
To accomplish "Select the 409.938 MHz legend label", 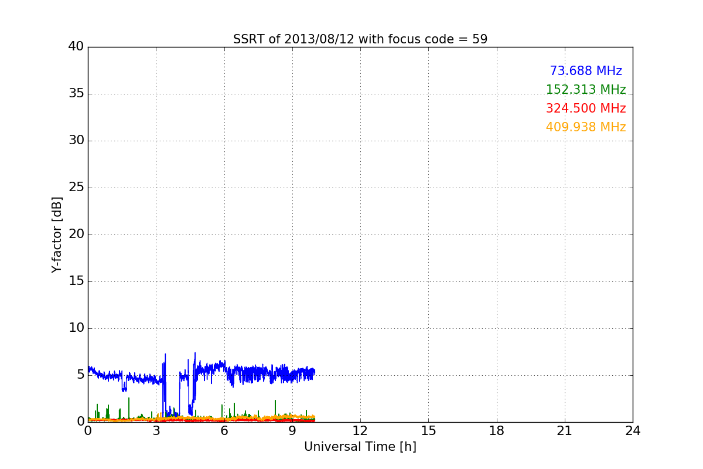I will pyautogui.click(x=586, y=127).
